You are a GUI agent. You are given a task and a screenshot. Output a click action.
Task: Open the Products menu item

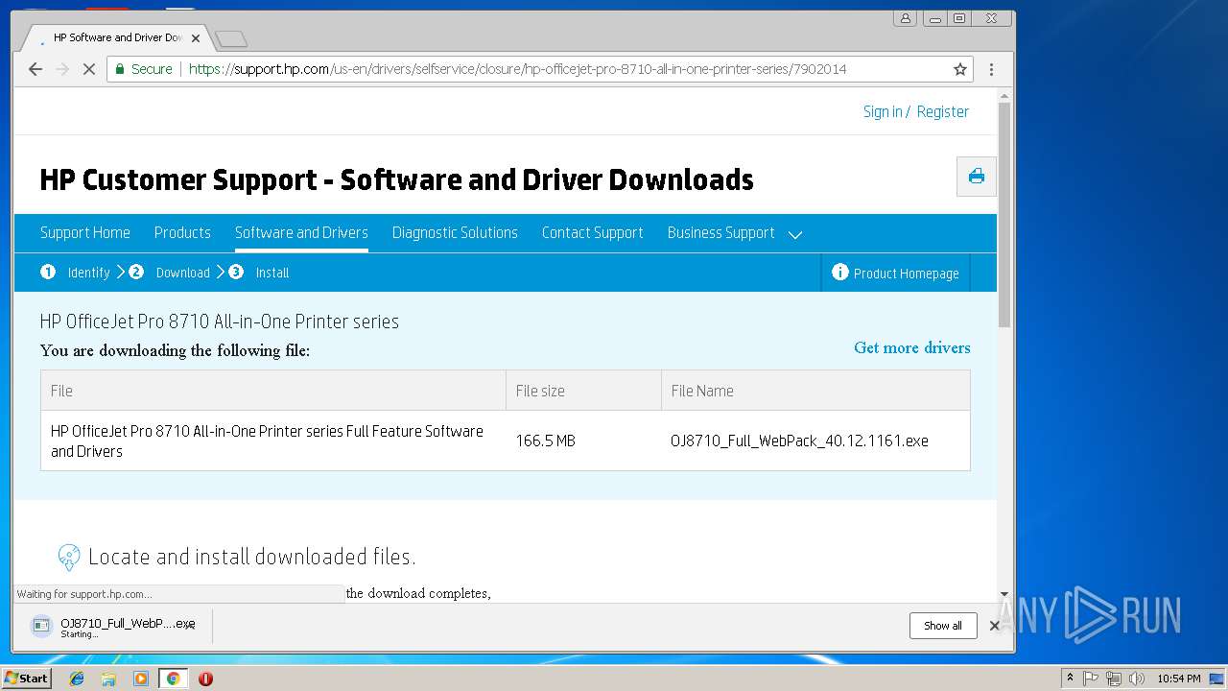tap(182, 232)
